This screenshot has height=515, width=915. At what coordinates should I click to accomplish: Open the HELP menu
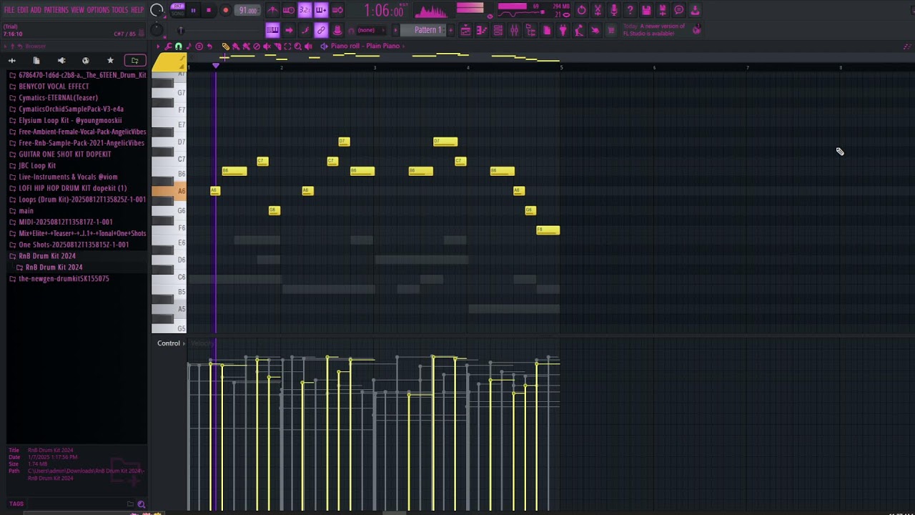pos(137,10)
